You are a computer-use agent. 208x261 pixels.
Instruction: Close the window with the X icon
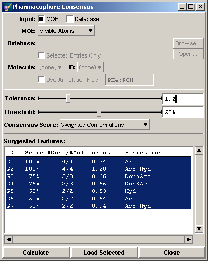(201, 7)
